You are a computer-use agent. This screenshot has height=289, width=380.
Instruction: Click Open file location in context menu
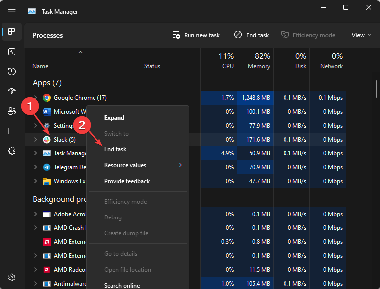137,270
